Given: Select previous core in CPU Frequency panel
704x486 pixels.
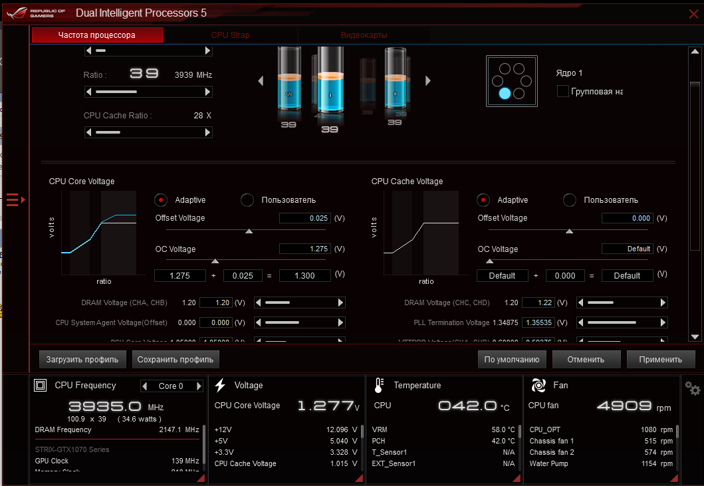Looking at the screenshot, I should click(144, 386).
